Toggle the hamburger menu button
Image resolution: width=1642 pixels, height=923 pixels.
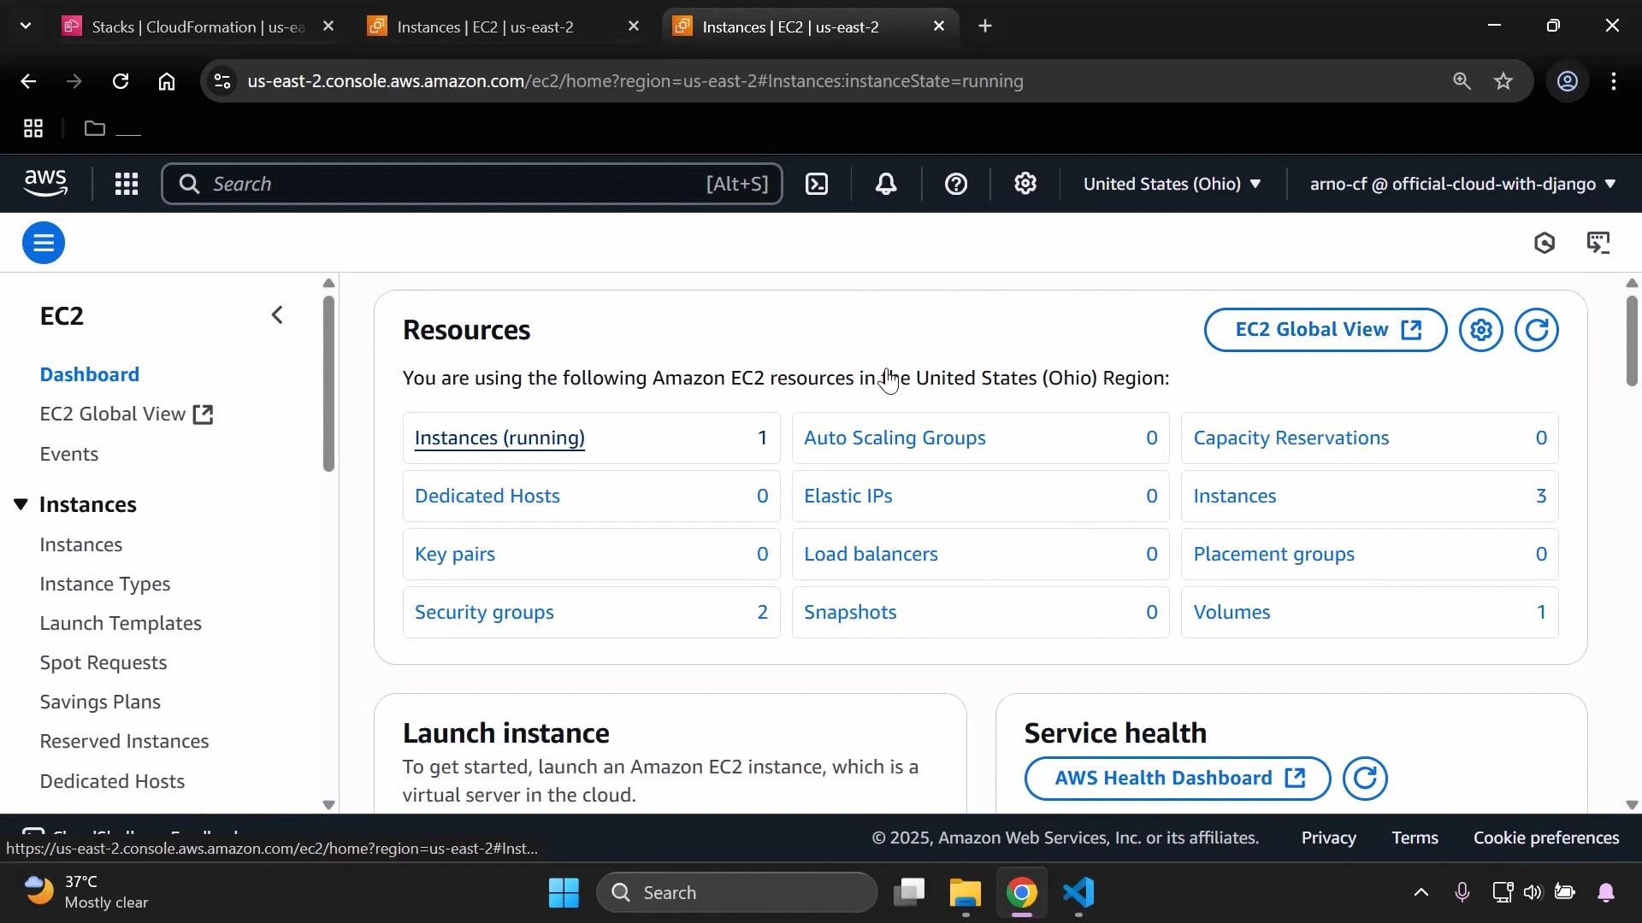tap(43, 243)
